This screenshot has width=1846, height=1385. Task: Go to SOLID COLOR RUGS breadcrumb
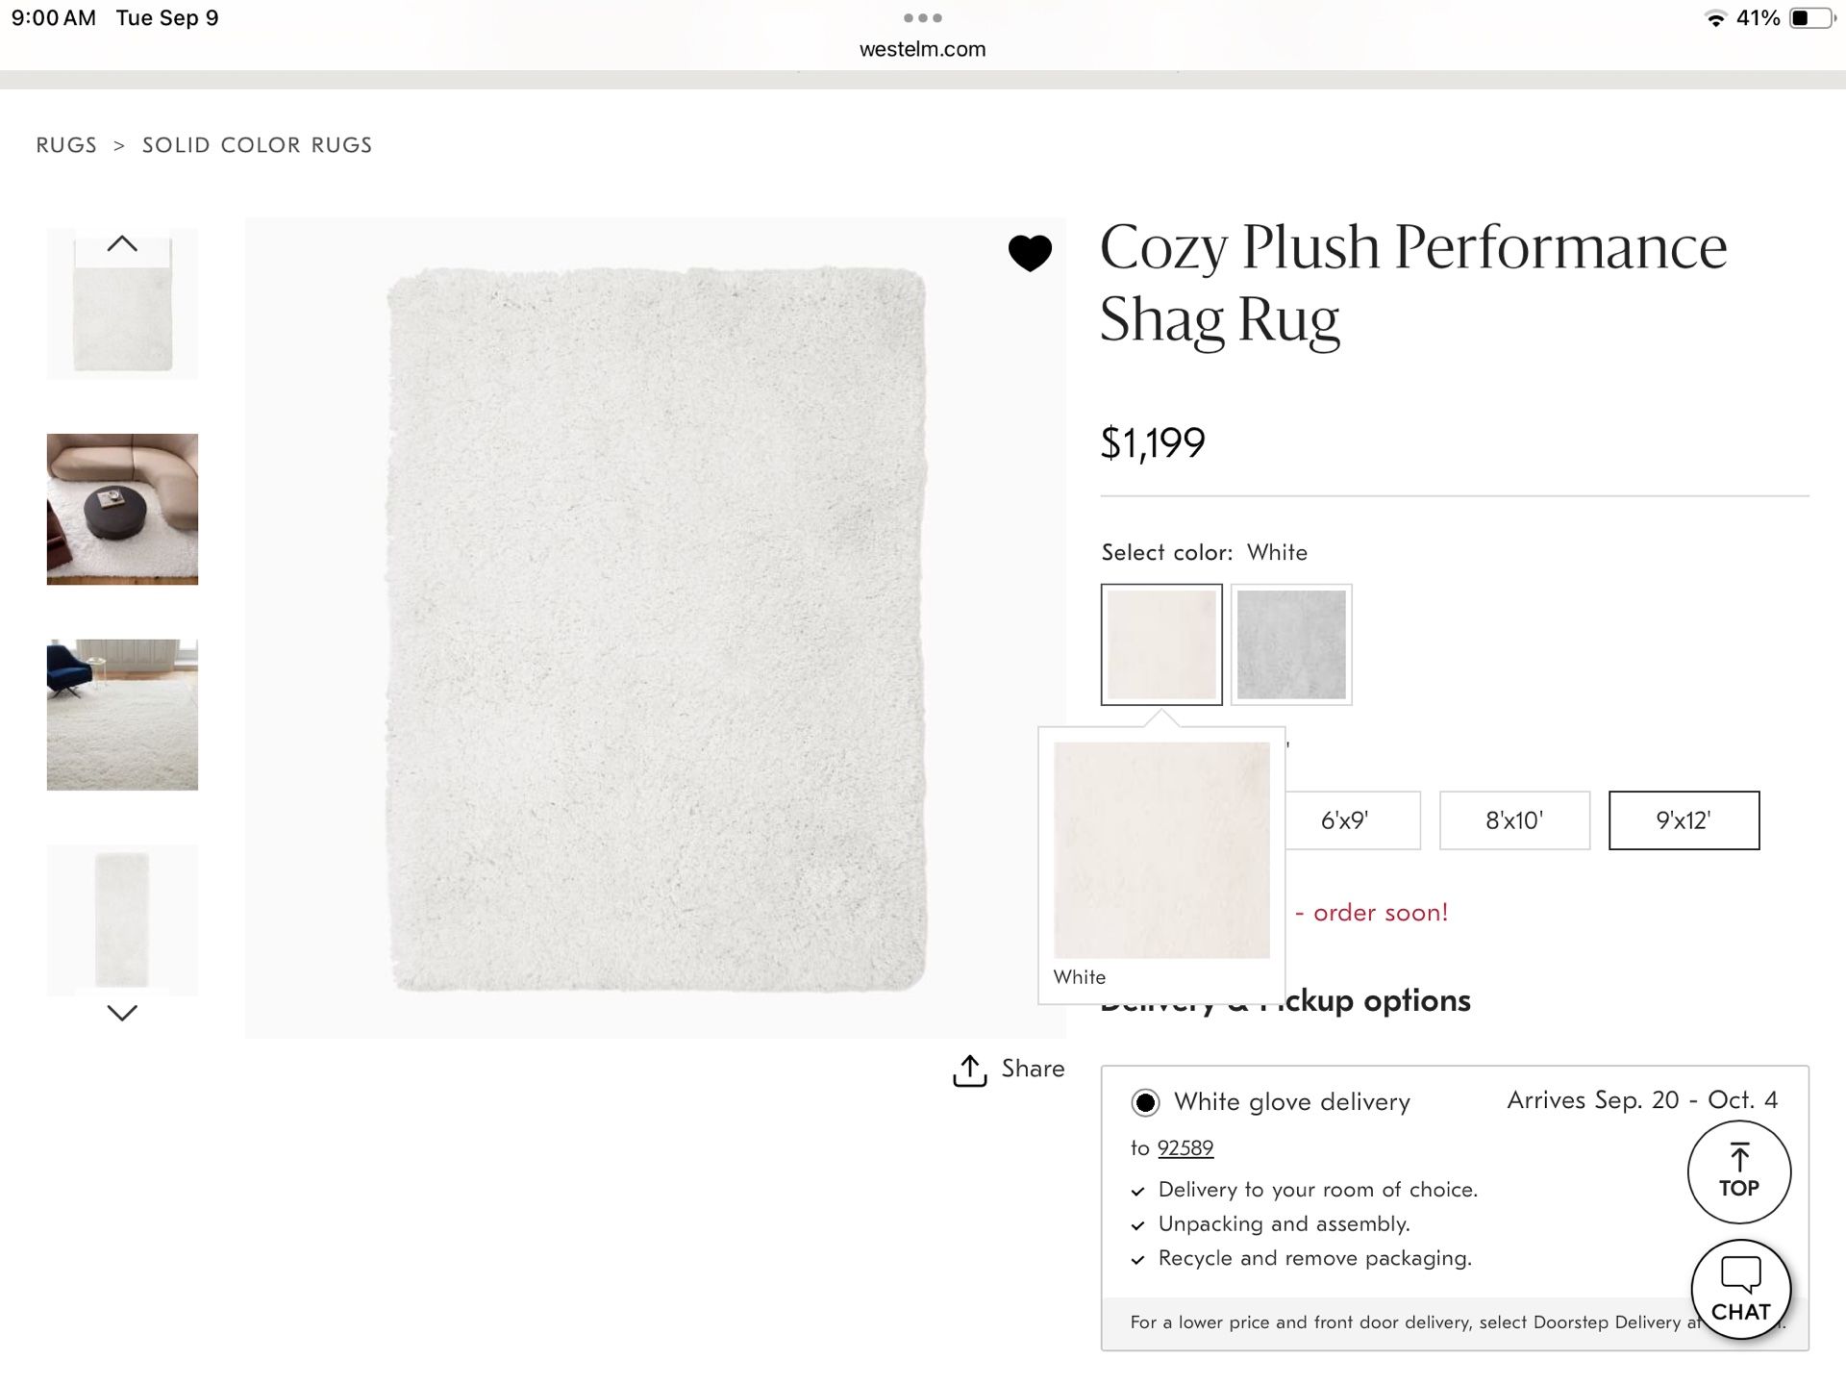tap(257, 145)
